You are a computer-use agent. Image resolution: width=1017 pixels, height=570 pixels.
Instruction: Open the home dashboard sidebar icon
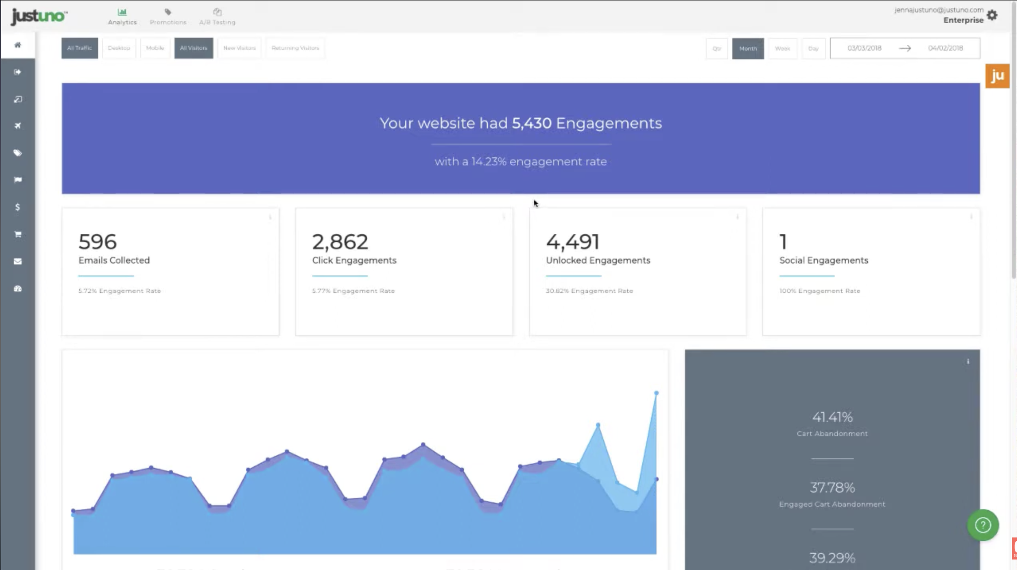click(17, 45)
